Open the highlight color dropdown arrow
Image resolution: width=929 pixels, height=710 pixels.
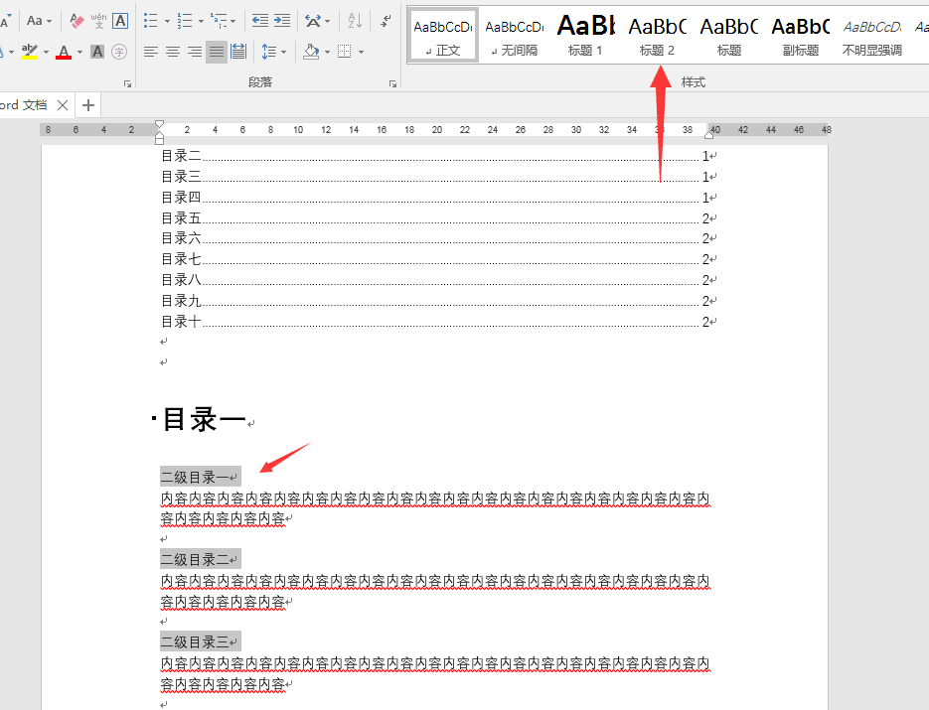click(46, 52)
